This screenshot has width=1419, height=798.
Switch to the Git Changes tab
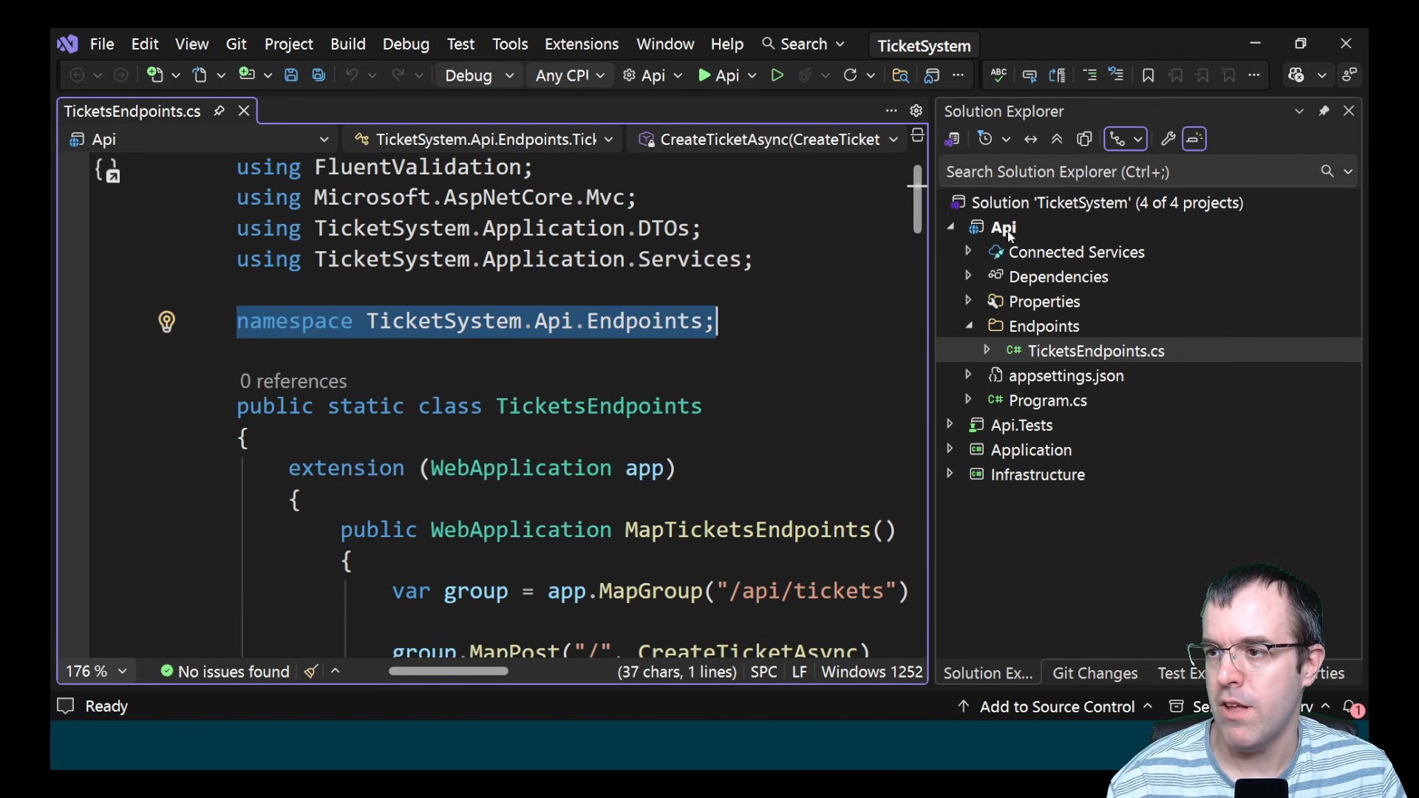pyautogui.click(x=1095, y=673)
